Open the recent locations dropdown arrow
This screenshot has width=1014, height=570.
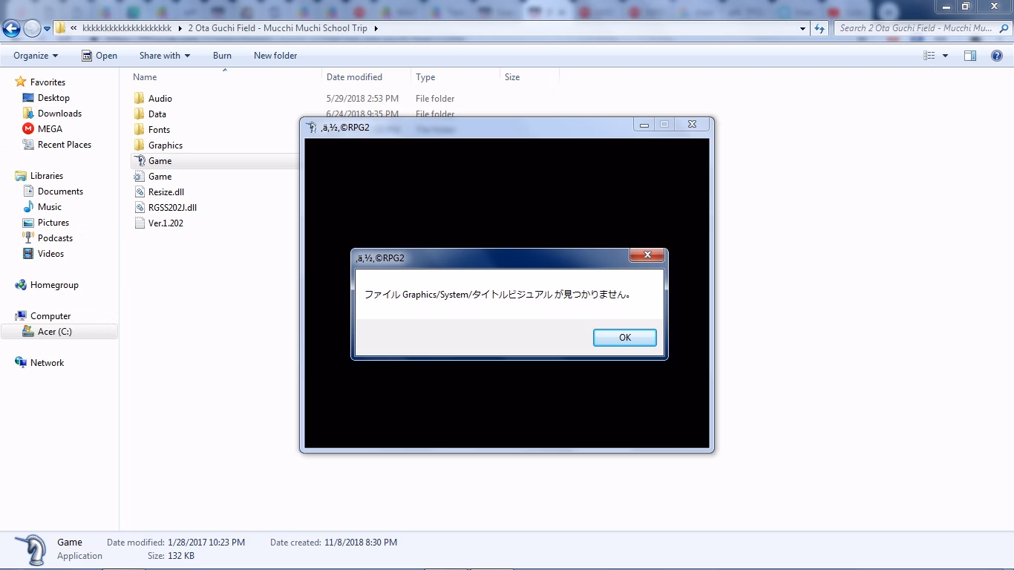coord(48,29)
